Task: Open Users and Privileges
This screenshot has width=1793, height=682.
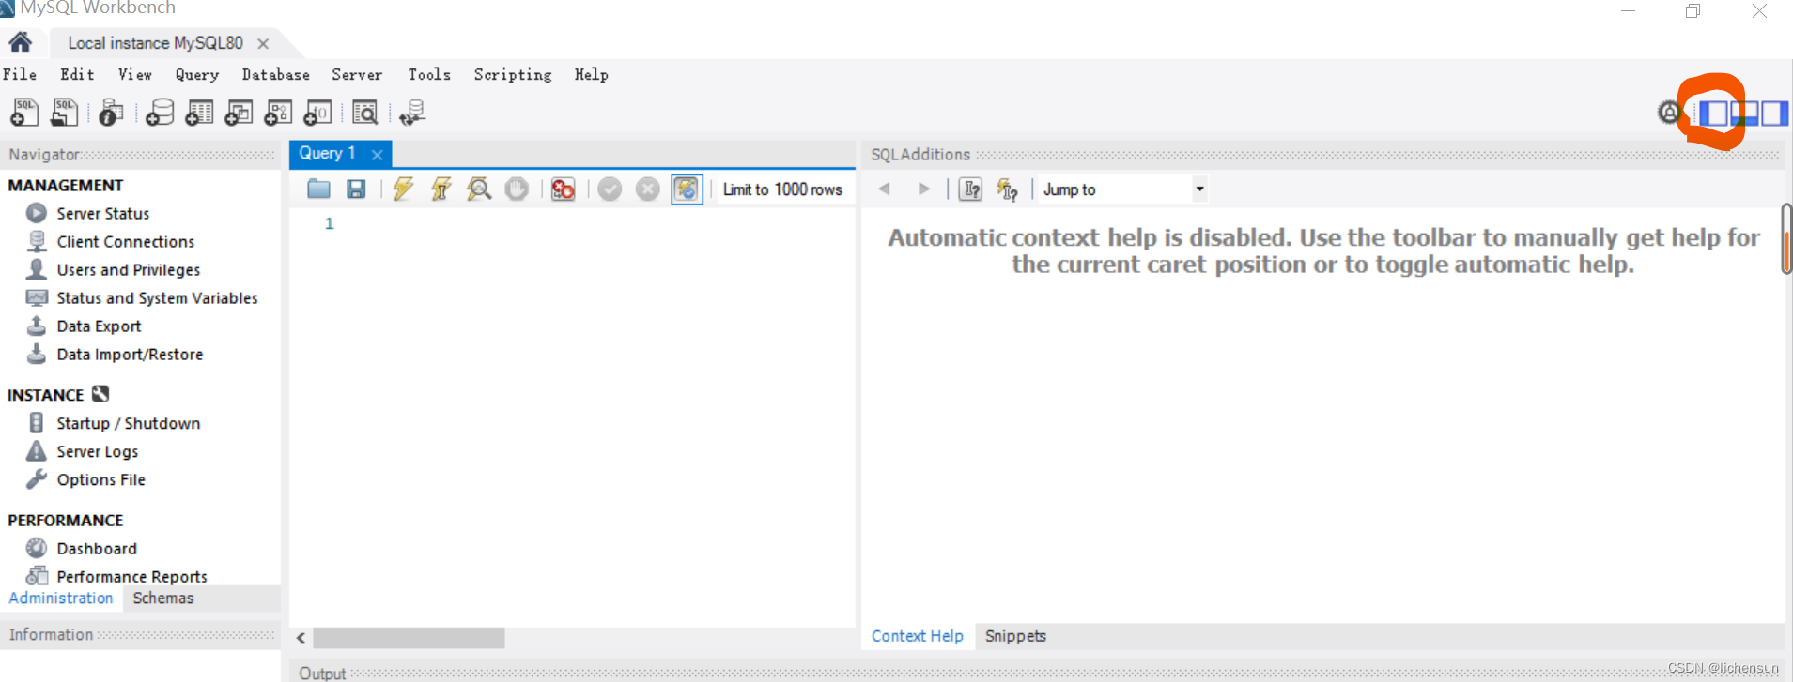Action: tap(128, 269)
